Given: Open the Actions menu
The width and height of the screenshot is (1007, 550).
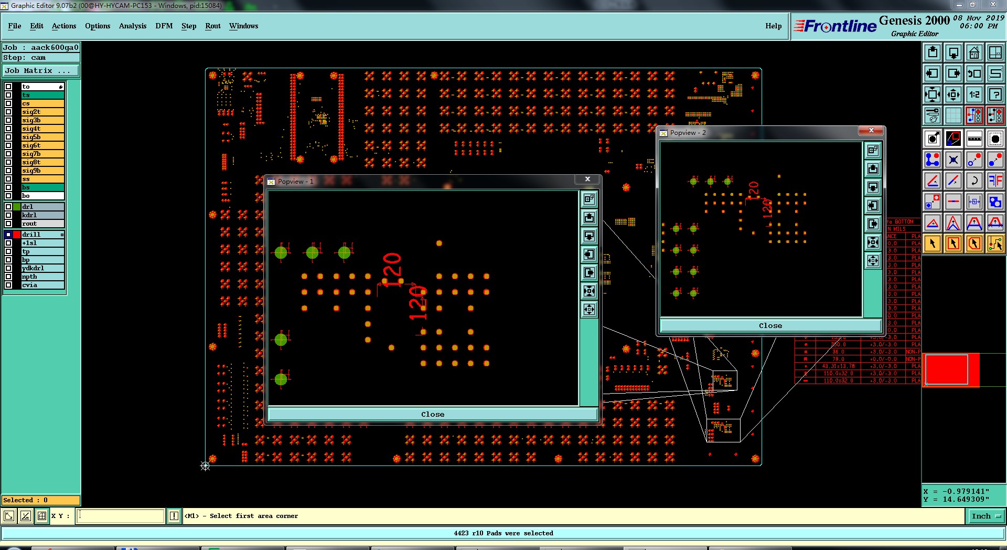Looking at the screenshot, I should [64, 26].
